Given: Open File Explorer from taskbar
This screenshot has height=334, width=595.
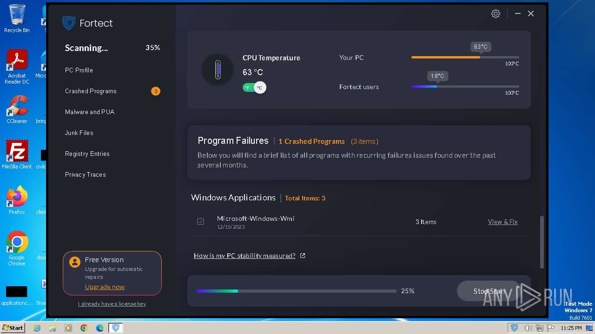Looking at the screenshot, I should (53, 328).
